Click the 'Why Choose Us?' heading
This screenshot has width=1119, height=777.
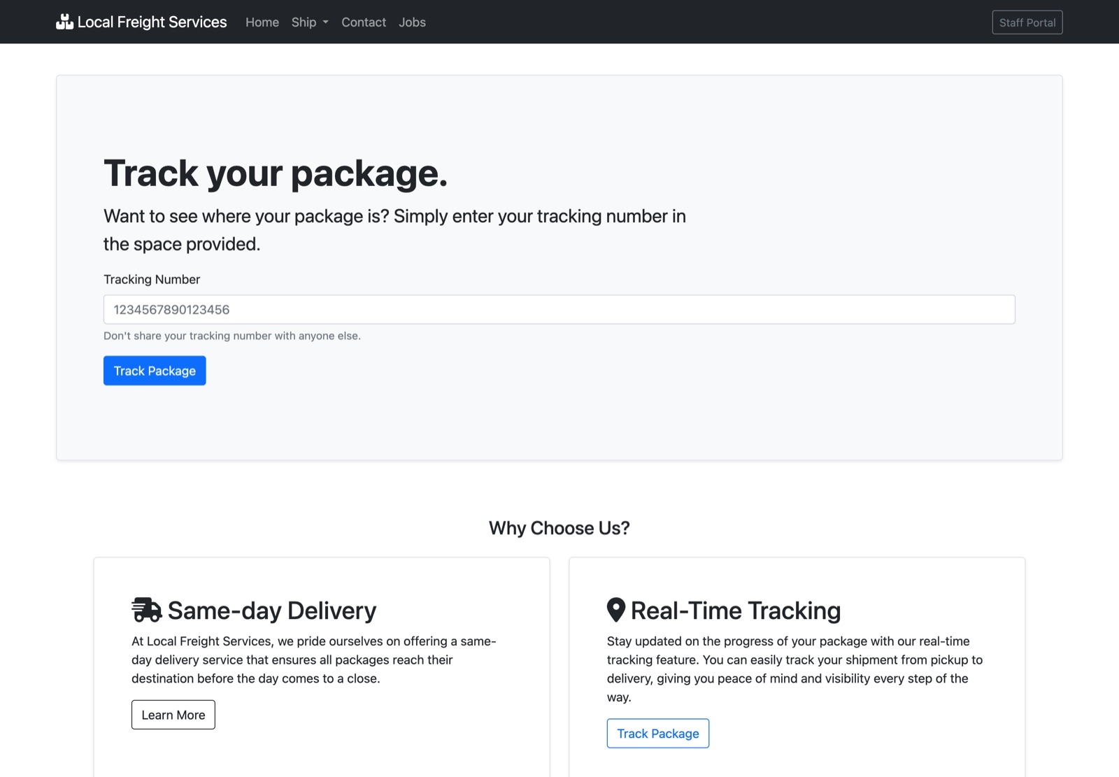coord(559,528)
